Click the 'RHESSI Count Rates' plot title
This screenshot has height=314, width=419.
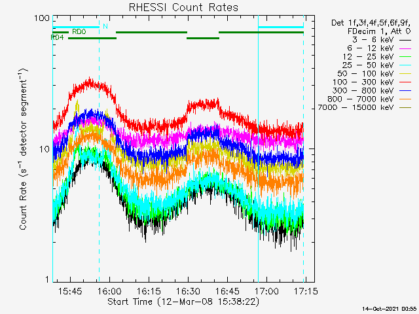[183, 7]
